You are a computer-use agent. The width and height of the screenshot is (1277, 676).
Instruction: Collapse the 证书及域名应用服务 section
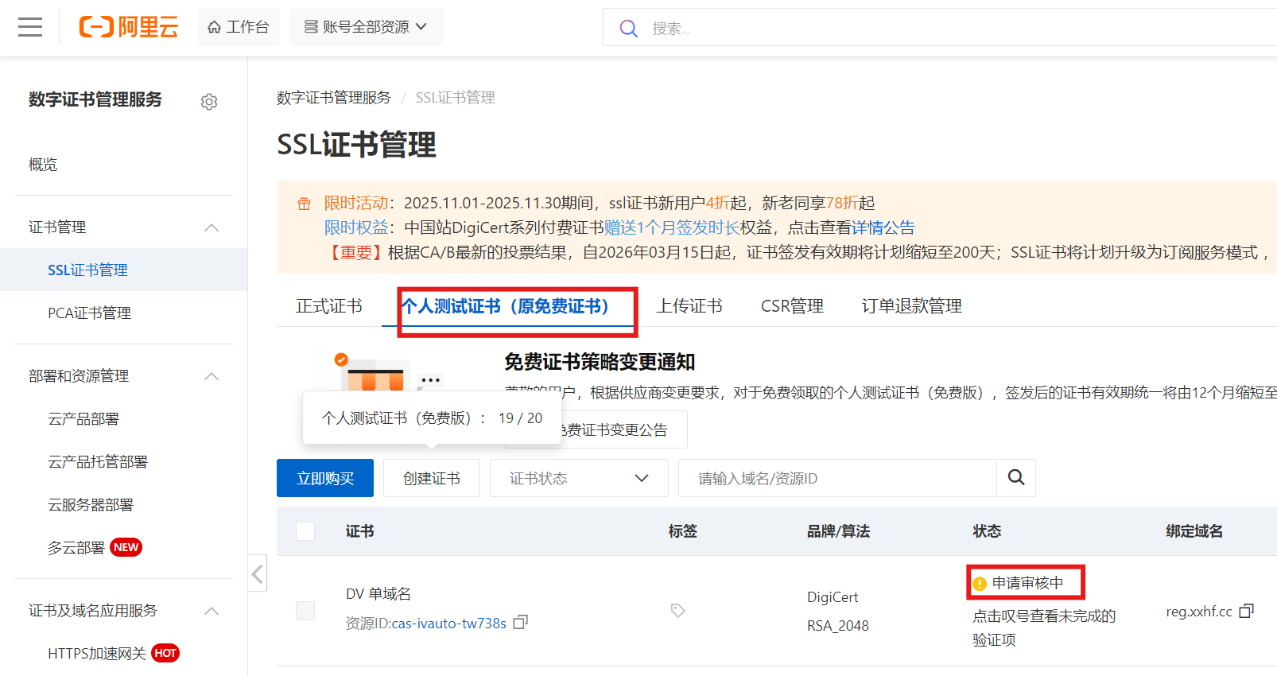212,611
